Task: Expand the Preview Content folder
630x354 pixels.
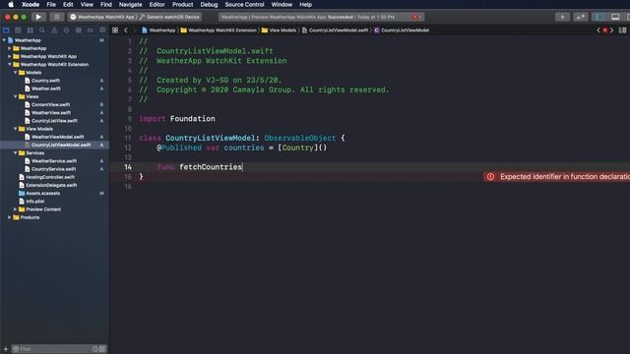Action: click(16, 209)
